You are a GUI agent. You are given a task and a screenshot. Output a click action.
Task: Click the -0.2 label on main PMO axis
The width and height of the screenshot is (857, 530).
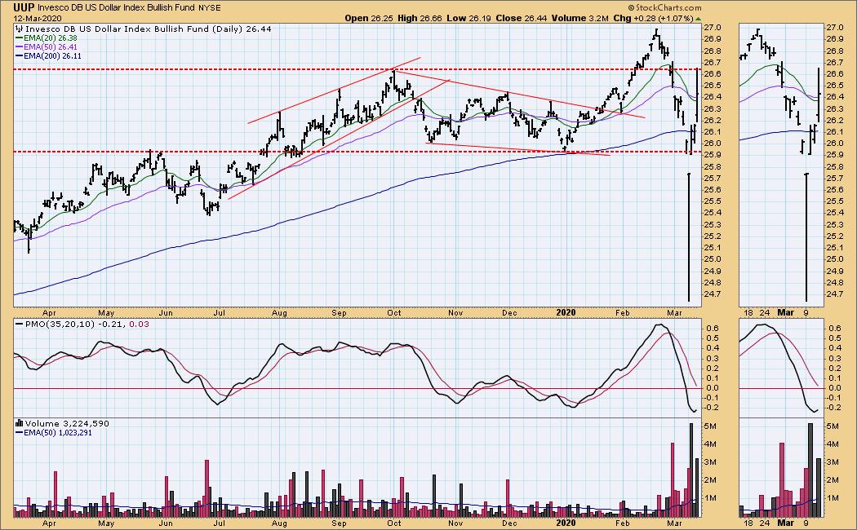[x=711, y=408]
